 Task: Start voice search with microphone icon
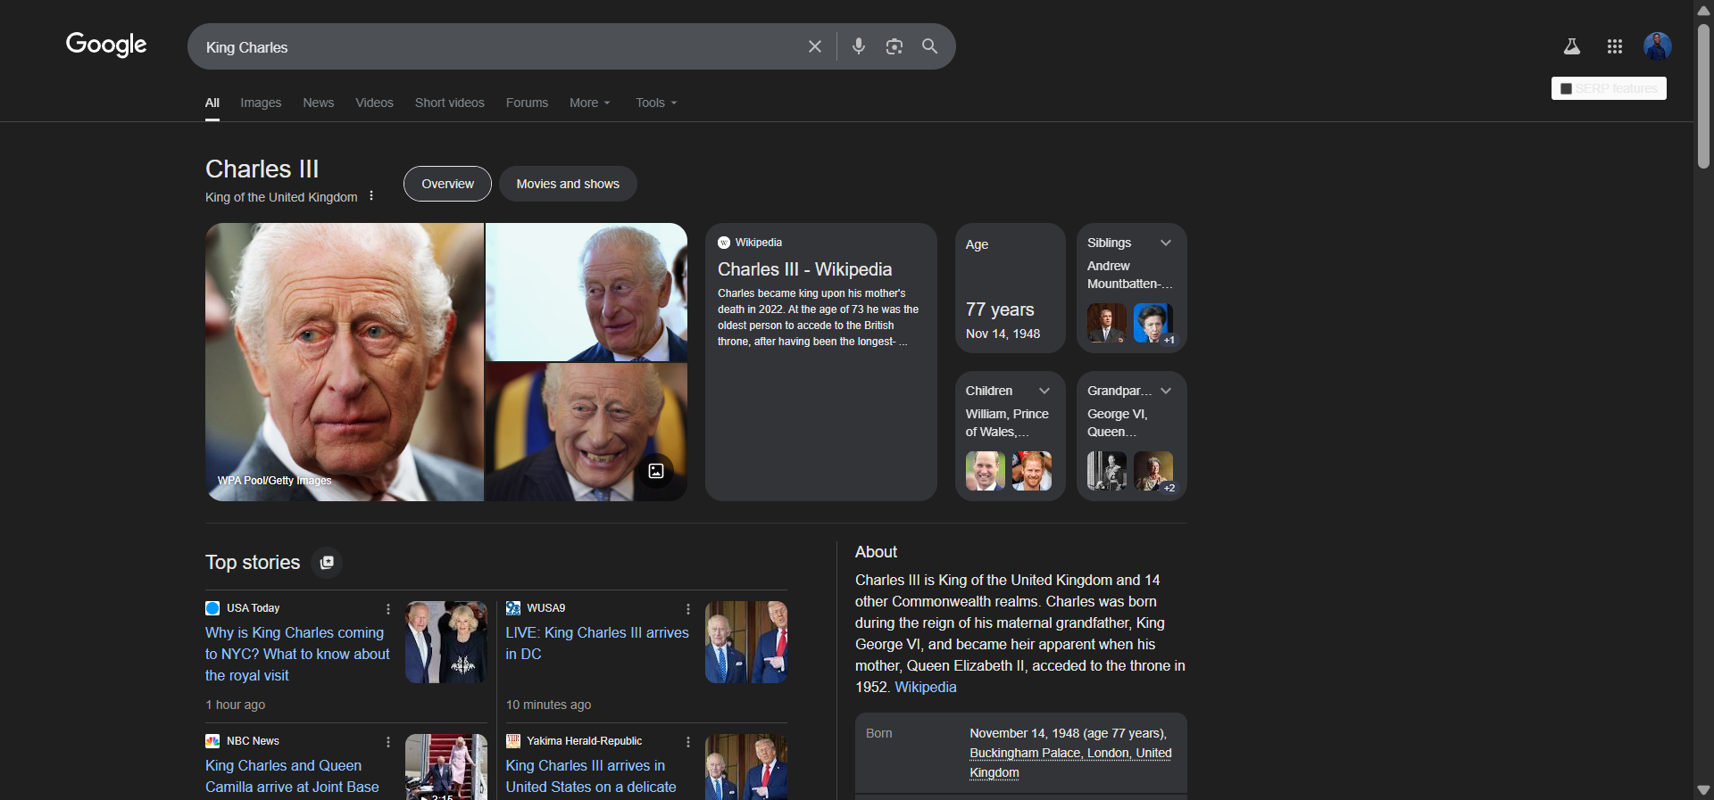(x=858, y=46)
